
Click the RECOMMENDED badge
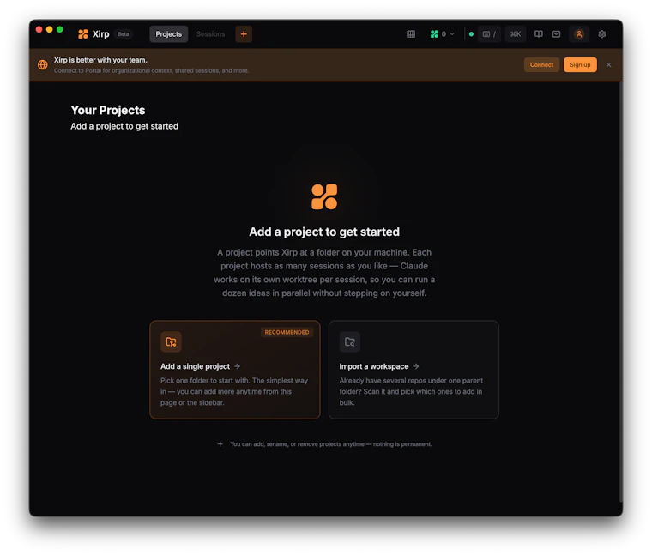coord(287,332)
